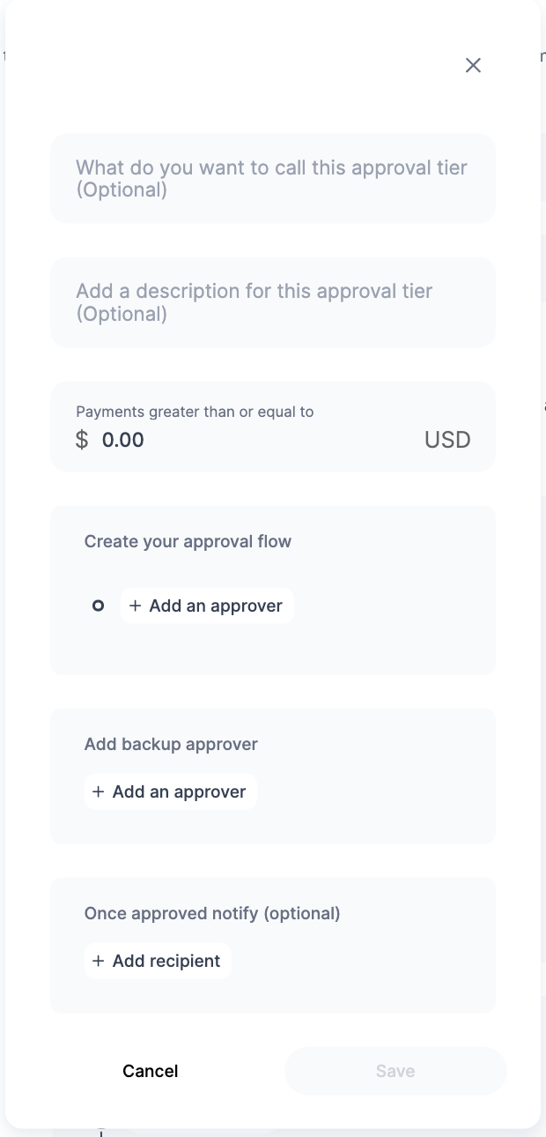Click plus icon beside the approval flow step marker
This screenshot has width=546, height=1137.
[x=135, y=606]
